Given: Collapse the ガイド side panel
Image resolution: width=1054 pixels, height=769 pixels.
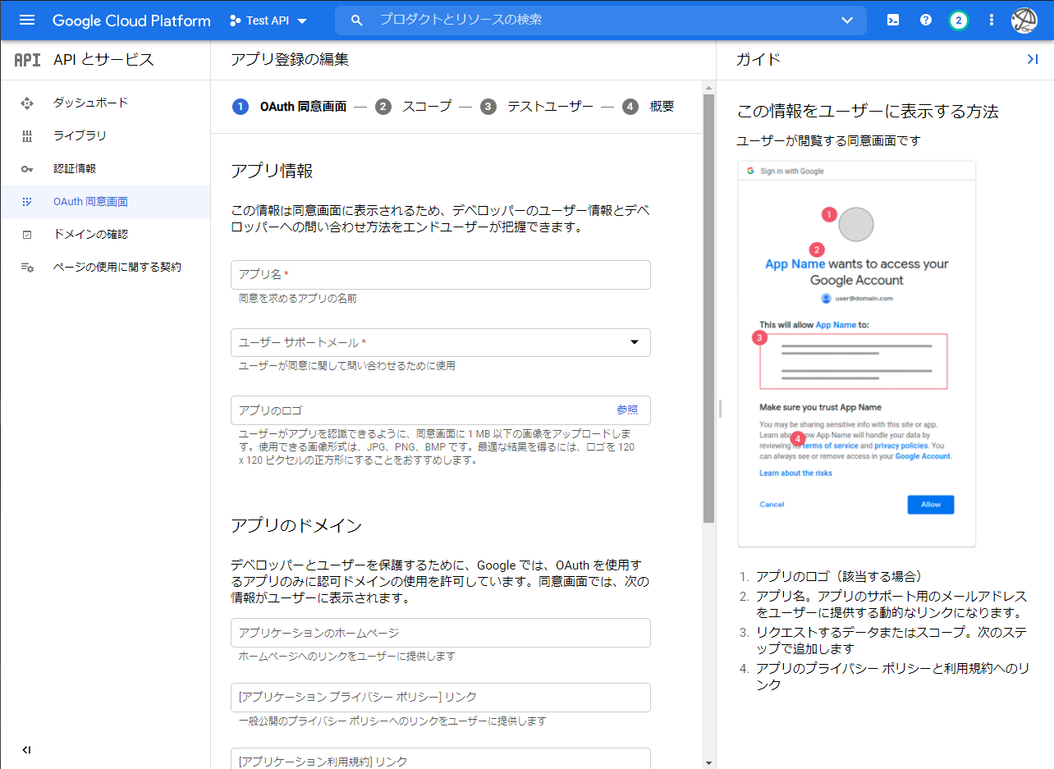Looking at the screenshot, I should click(x=1033, y=59).
